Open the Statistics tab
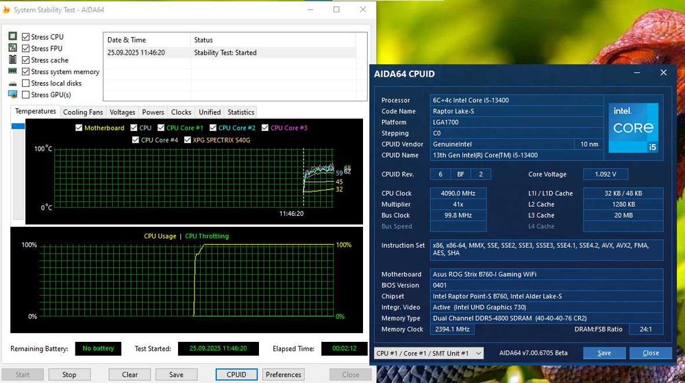The width and height of the screenshot is (685, 383). tap(240, 112)
